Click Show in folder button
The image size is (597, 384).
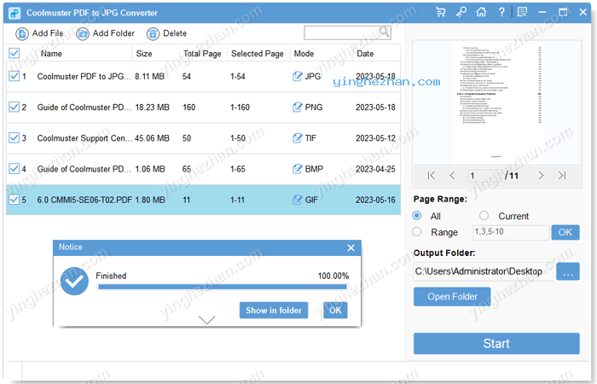(x=273, y=310)
